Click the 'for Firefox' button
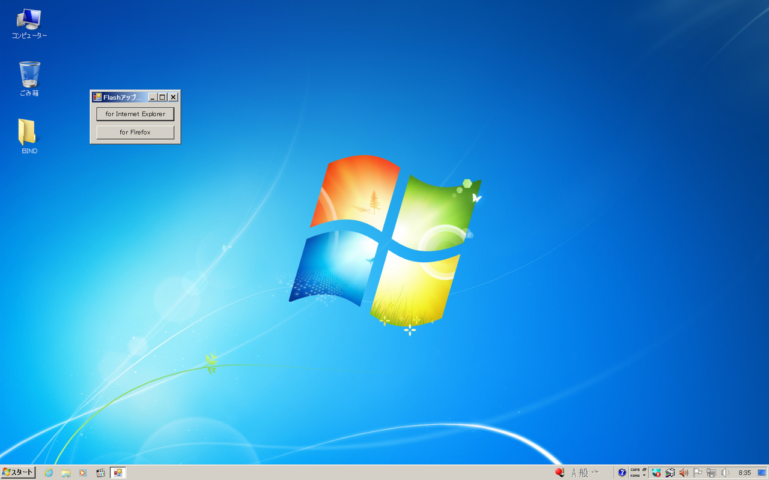Viewport: 769px width, 480px height. click(x=135, y=133)
